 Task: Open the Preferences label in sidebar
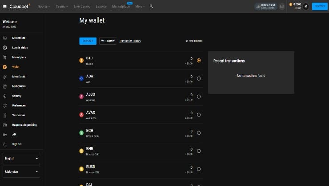click(19, 106)
